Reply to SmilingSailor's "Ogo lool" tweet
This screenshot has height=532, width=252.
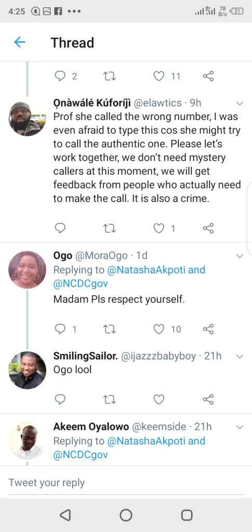(60, 400)
